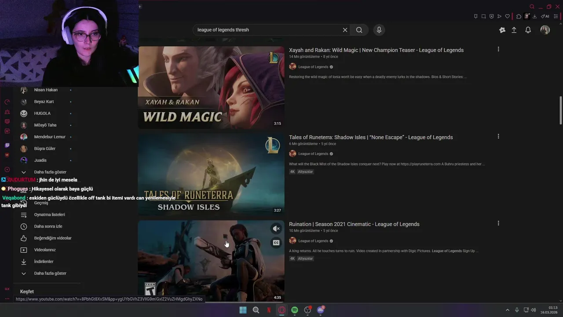
Task: Open three-dot menu for Xayah and Rakan video
Action: (x=498, y=49)
